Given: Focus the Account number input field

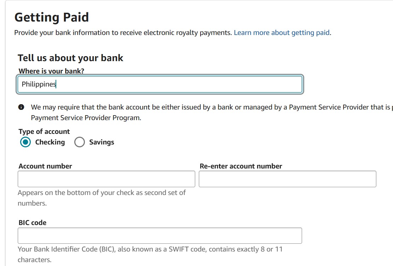Looking at the screenshot, I should tap(106, 179).
